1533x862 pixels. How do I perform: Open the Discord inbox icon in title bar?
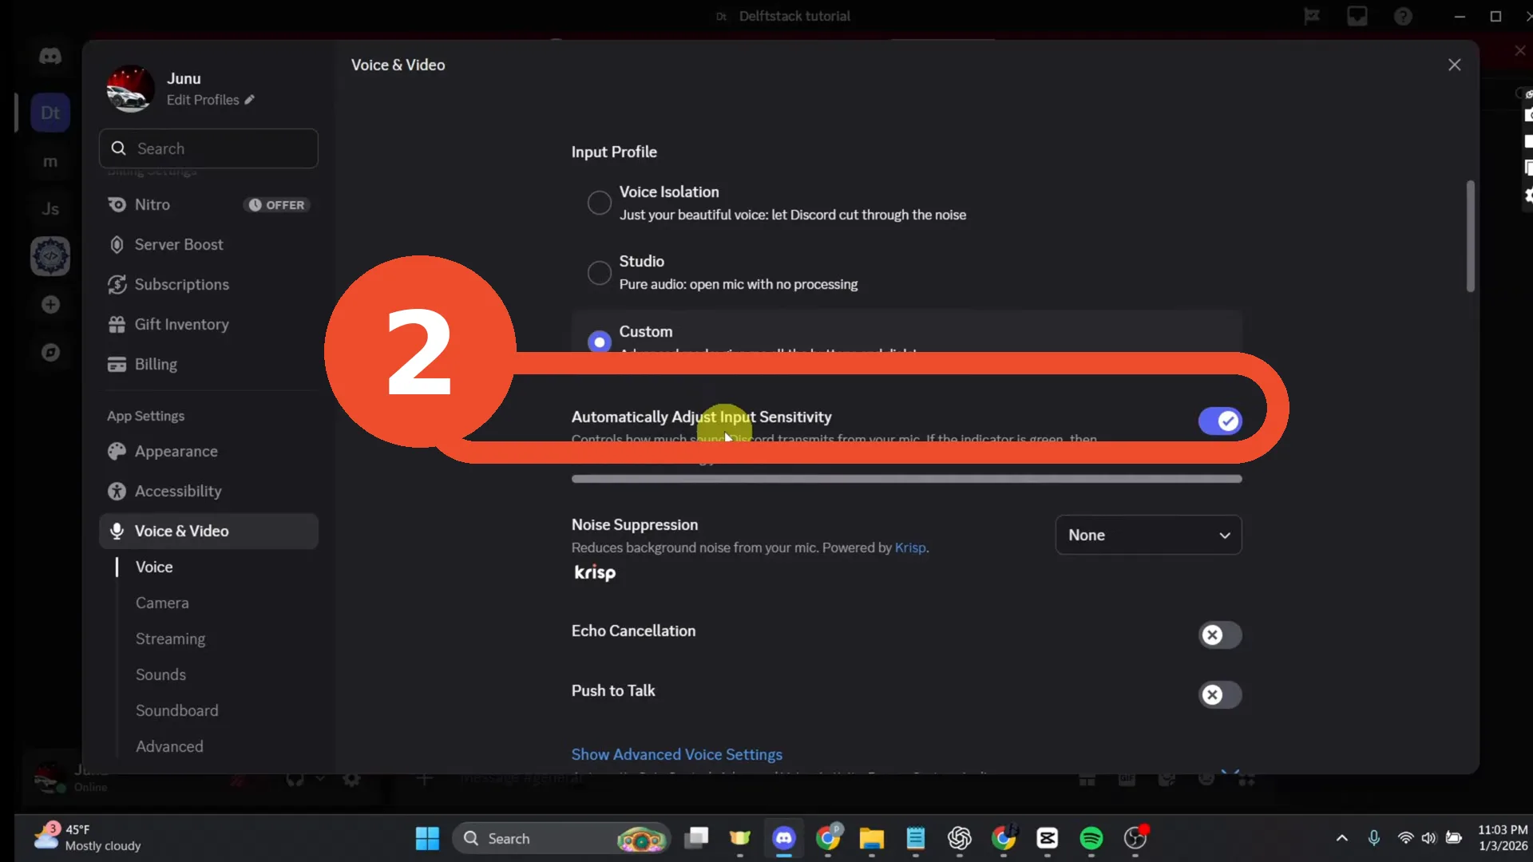1357,16
